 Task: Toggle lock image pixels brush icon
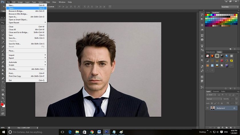[x=215, y=103]
